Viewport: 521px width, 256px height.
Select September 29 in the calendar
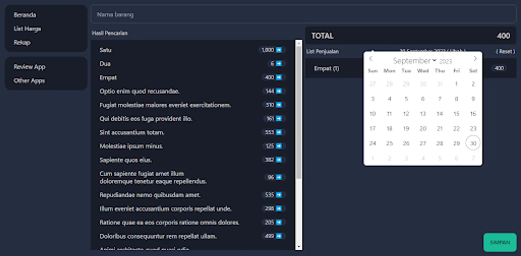coord(456,143)
